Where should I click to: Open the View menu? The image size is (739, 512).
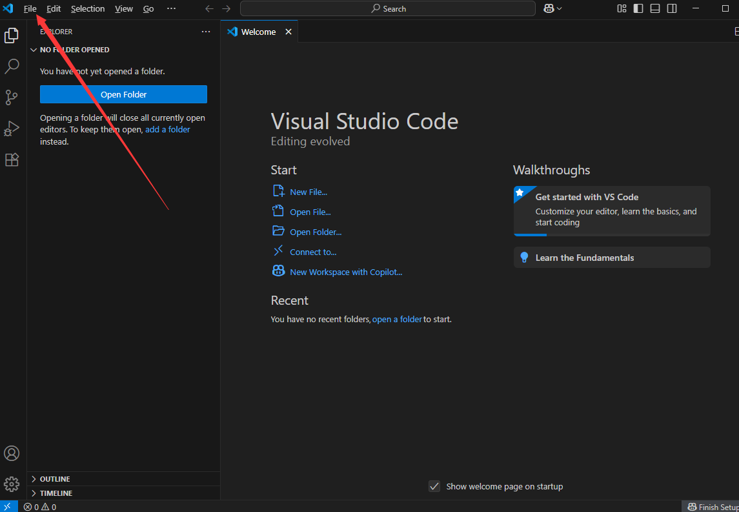[x=124, y=8]
